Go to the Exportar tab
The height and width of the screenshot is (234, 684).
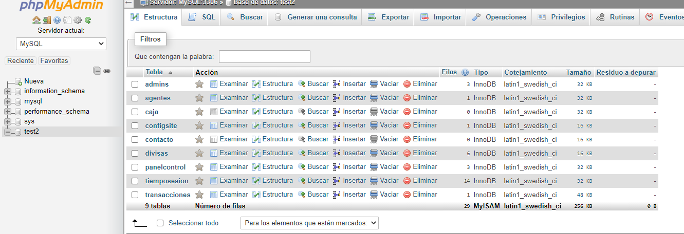click(x=388, y=17)
